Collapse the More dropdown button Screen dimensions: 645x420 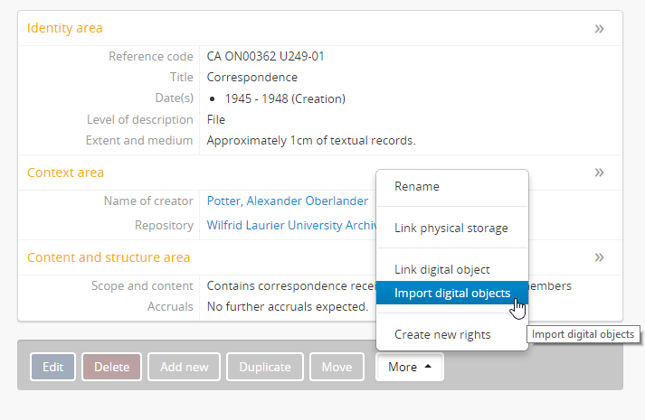pyautogui.click(x=409, y=367)
